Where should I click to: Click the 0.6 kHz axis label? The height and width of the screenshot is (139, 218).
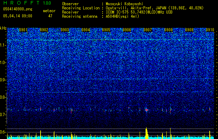tap(3, 132)
